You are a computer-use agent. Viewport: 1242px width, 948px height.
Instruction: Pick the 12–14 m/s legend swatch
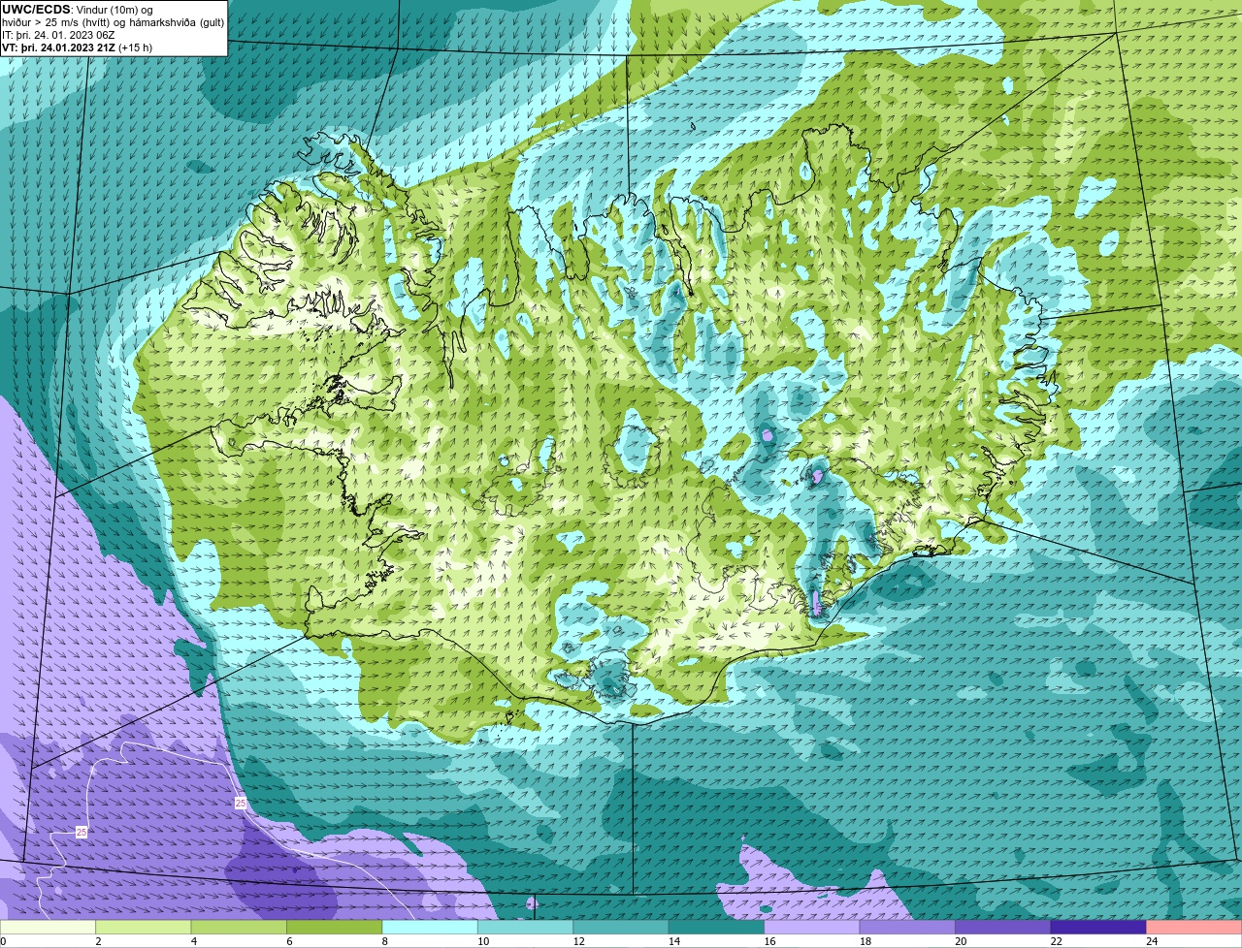tap(620, 927)
